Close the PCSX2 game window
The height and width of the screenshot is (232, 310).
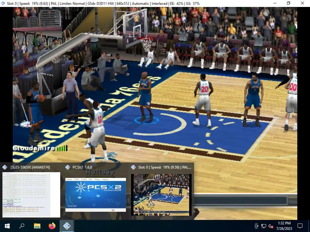[302, 3]
